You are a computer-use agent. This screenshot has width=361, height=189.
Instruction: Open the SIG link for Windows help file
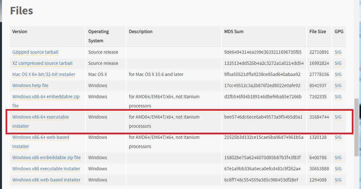tap(338, 85)
